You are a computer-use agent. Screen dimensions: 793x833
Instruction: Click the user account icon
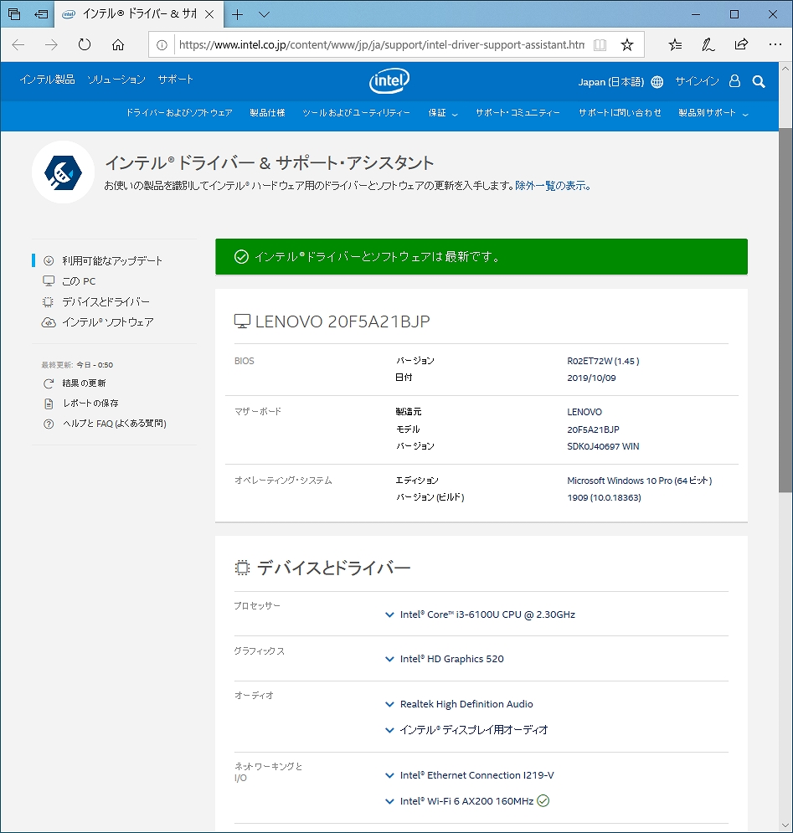[734, 80]
